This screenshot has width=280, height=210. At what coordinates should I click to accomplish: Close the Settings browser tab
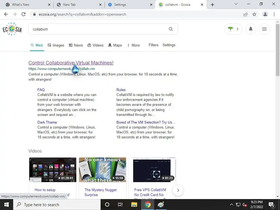pos(151,5)
